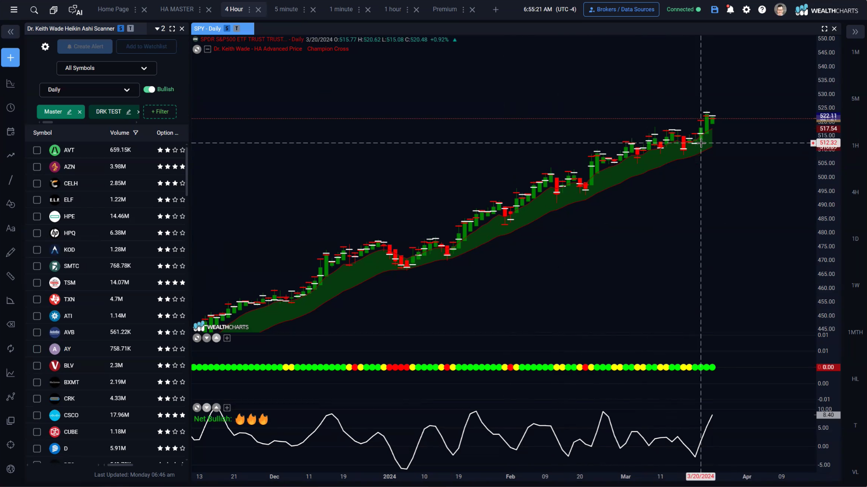Switch to the HA MASTER tab

point(177,9)
